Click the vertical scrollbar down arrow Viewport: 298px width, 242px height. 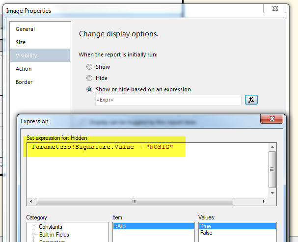[272, 193]
